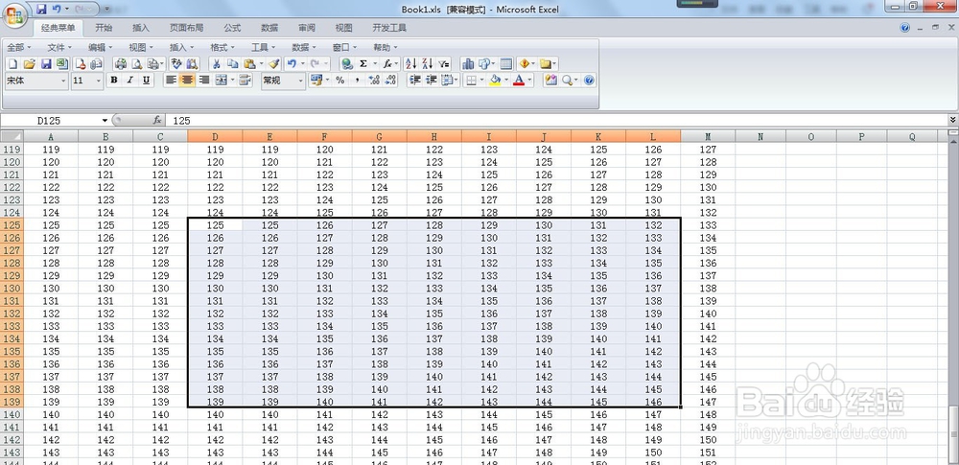The width and height of the screenshot is (959, 465).
Task: Click the Sort Descending Z-A icon
Action: [x=427, y=63]
